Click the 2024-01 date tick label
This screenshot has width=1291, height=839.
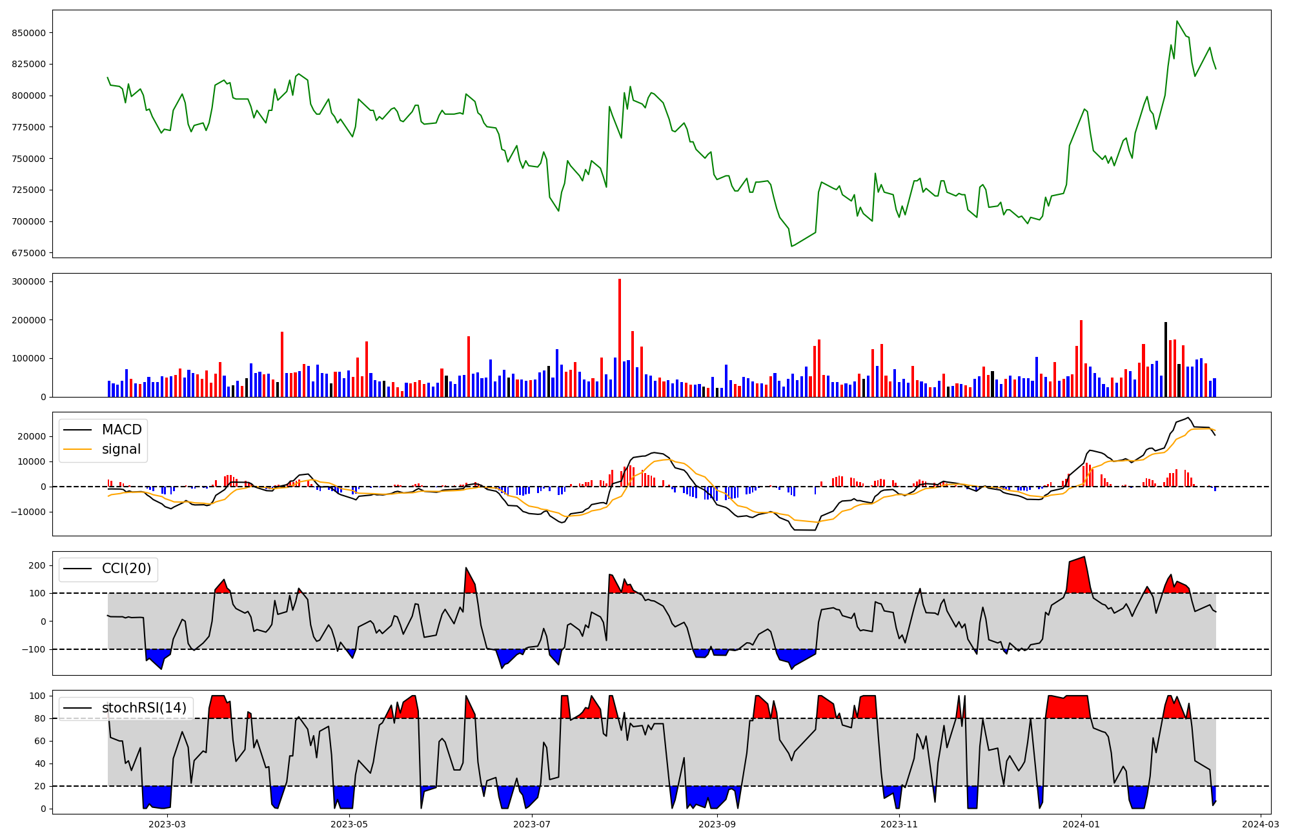coord(1081,824)
